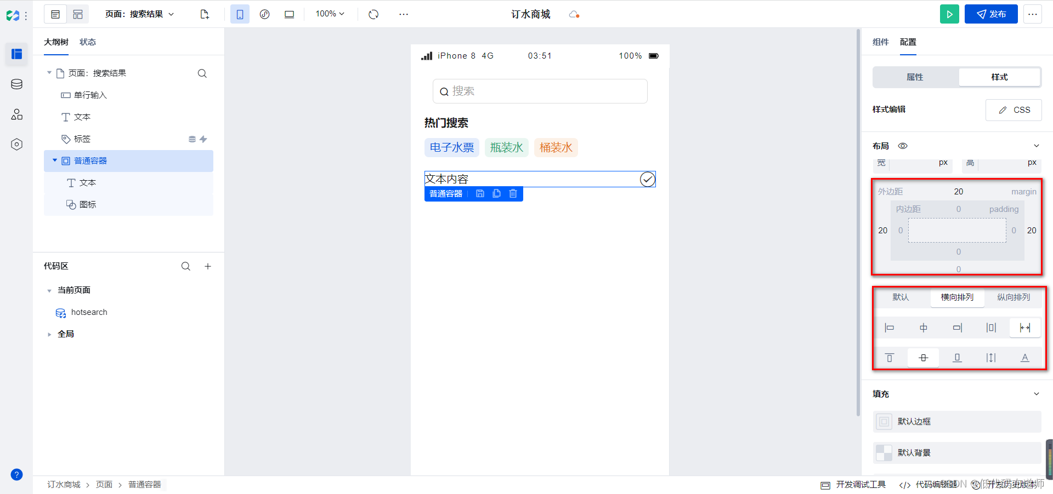Set vertical center alignment icon
The image size is (1053, 494).
(924, 358)
